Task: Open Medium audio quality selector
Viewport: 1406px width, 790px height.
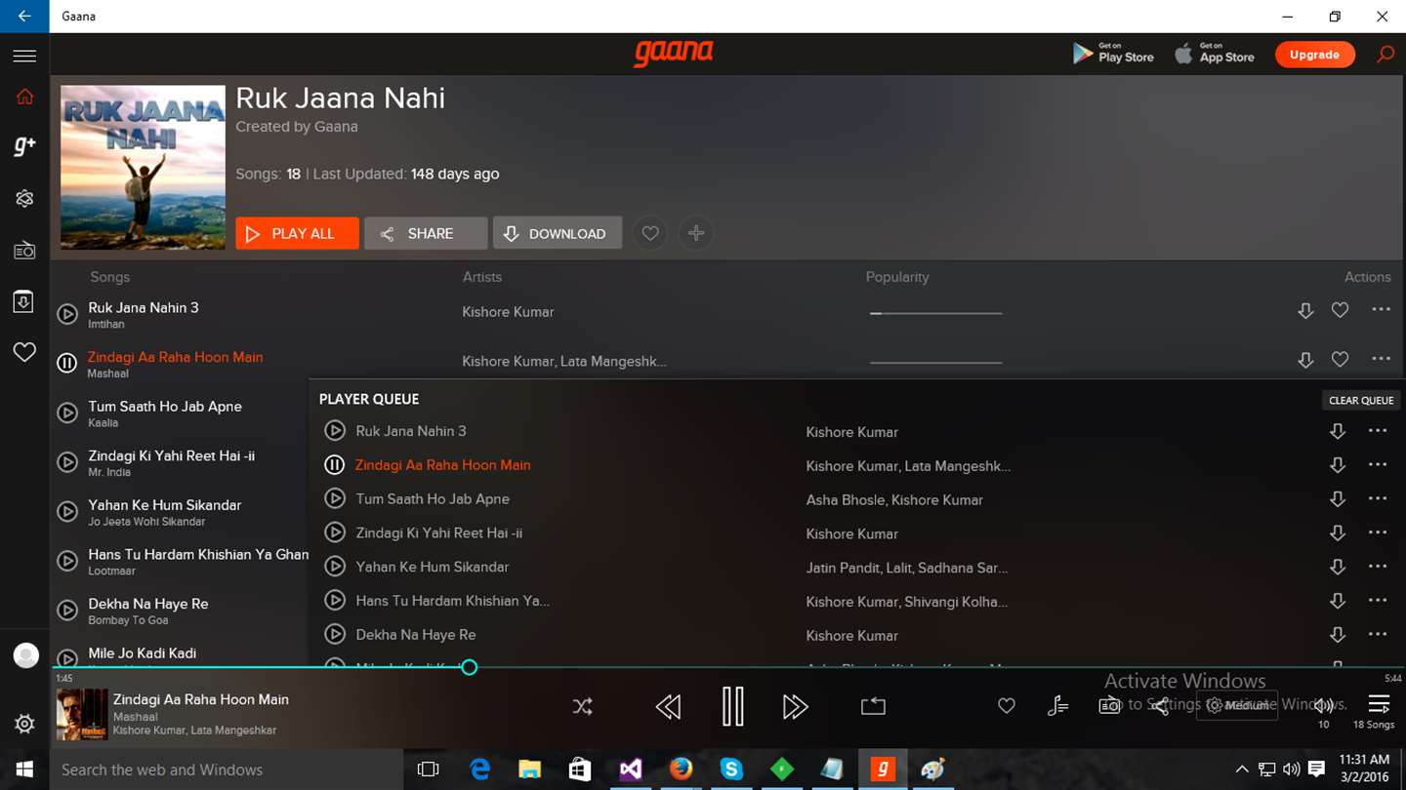Action: click(x=1237, y=705)
